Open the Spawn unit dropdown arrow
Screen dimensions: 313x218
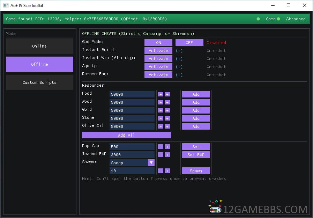pos(151,163)
